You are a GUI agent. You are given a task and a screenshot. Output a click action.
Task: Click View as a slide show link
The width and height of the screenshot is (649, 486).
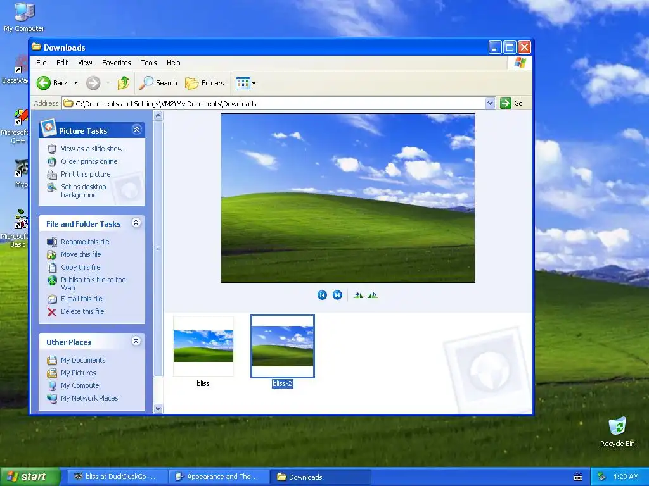pos(92,149)
